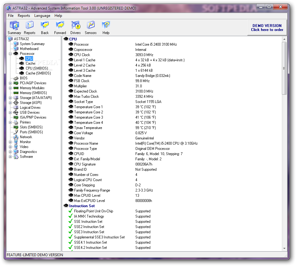Select the SSE4.2 Instruction Set row
The width and height of the screenshot is (296, 266).
click(110, 248)
